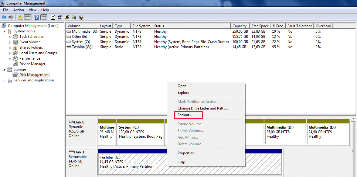The image size is (357, 177).
Task: Click the blue Back arrow in toolbar
Action: tap(4, 17)
